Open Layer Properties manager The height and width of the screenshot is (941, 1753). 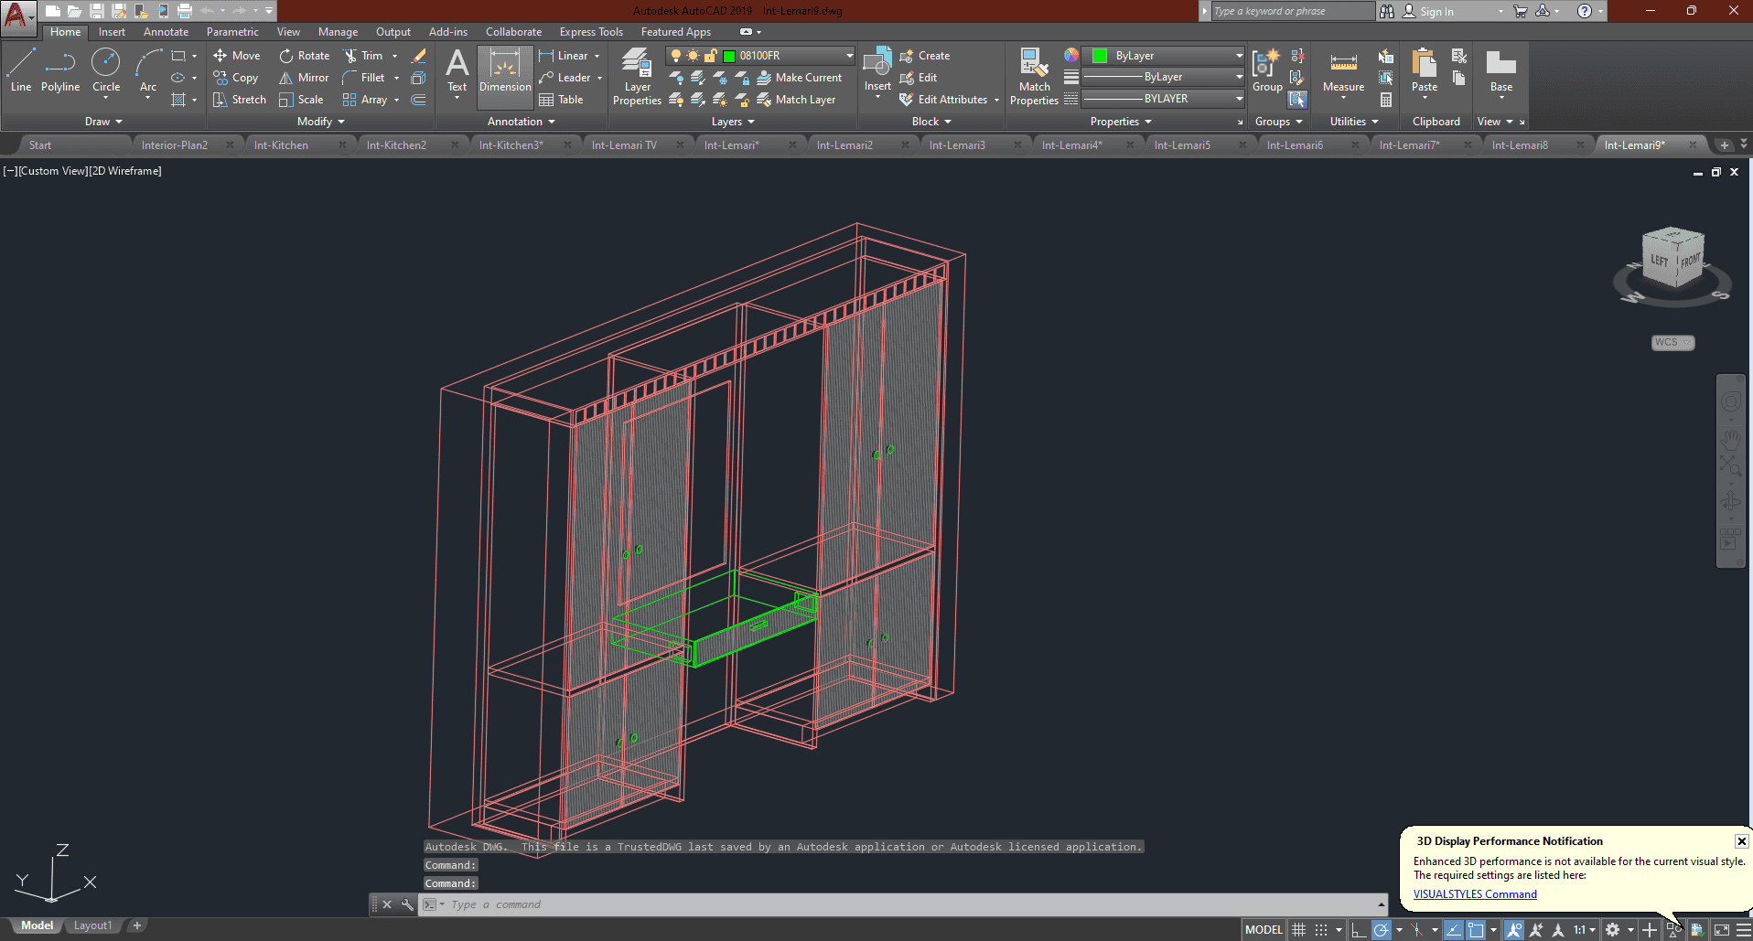(637, 75)
